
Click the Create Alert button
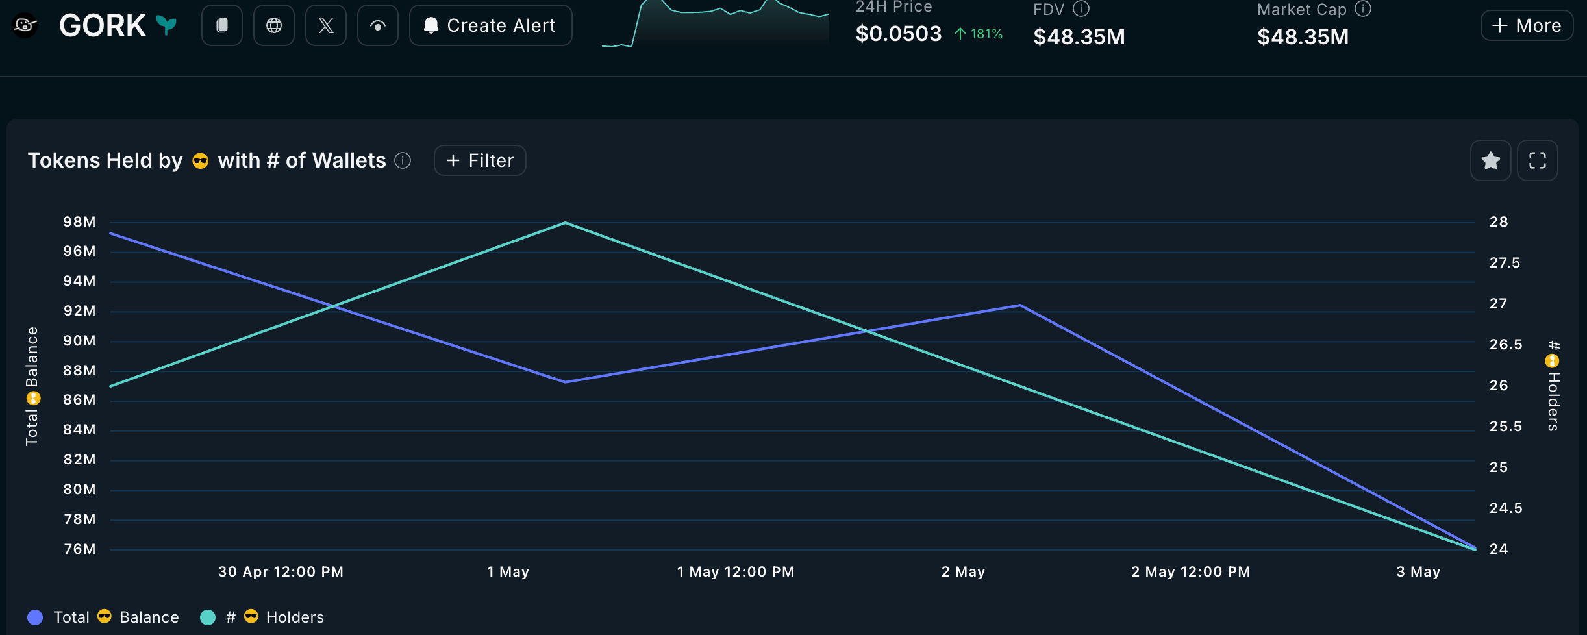[x=490, y=25]
